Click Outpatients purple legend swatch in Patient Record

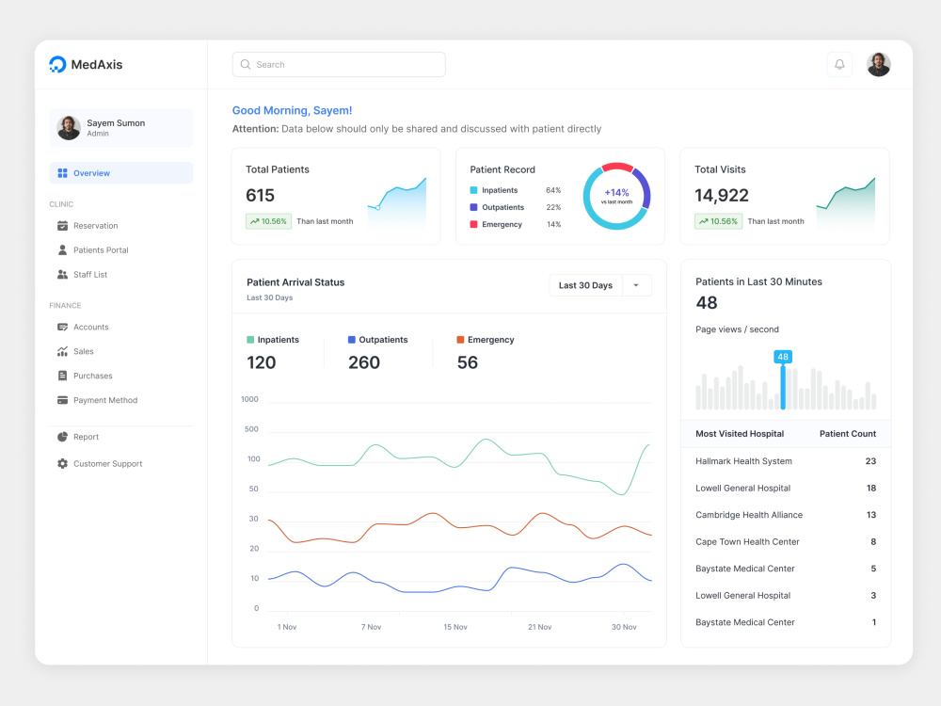click(x=473, y=207)
